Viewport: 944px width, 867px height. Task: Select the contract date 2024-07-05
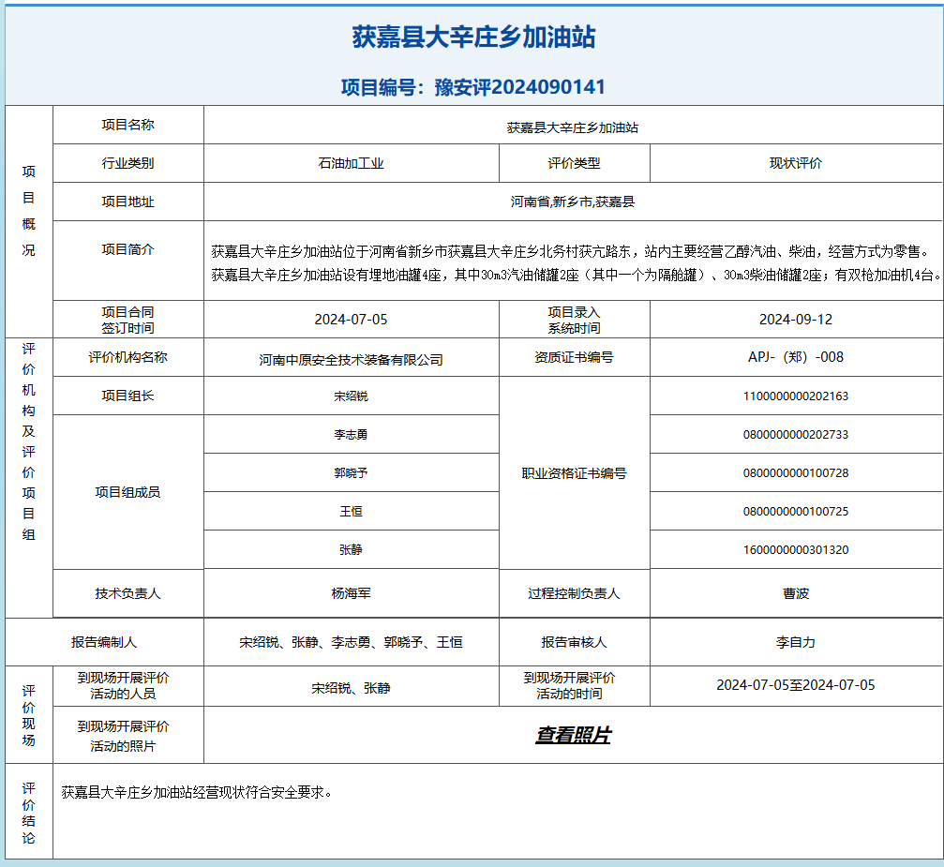351,319
